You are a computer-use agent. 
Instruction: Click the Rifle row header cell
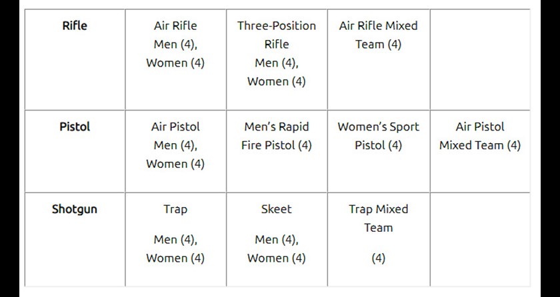75,59
